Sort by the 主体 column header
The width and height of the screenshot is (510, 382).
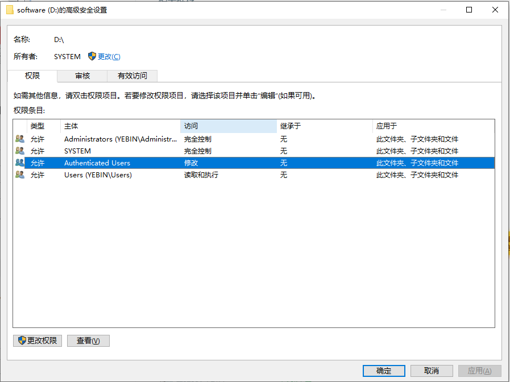pyautogui.click(x=121, y=126)
